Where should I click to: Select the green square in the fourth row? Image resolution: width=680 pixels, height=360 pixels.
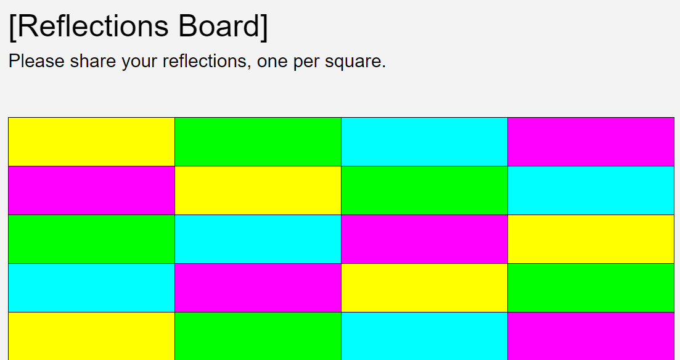click(591, 288)
